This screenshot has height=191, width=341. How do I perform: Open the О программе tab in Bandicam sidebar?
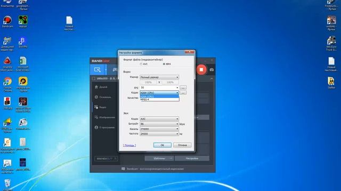point(104,127)
